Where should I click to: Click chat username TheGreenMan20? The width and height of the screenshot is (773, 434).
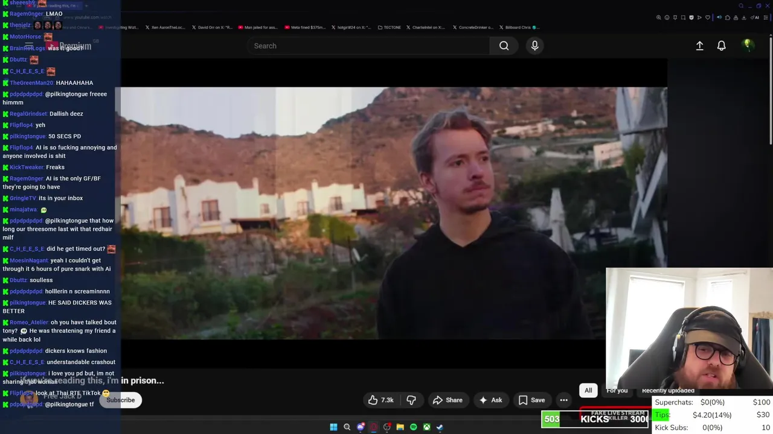tap(31, 83)
